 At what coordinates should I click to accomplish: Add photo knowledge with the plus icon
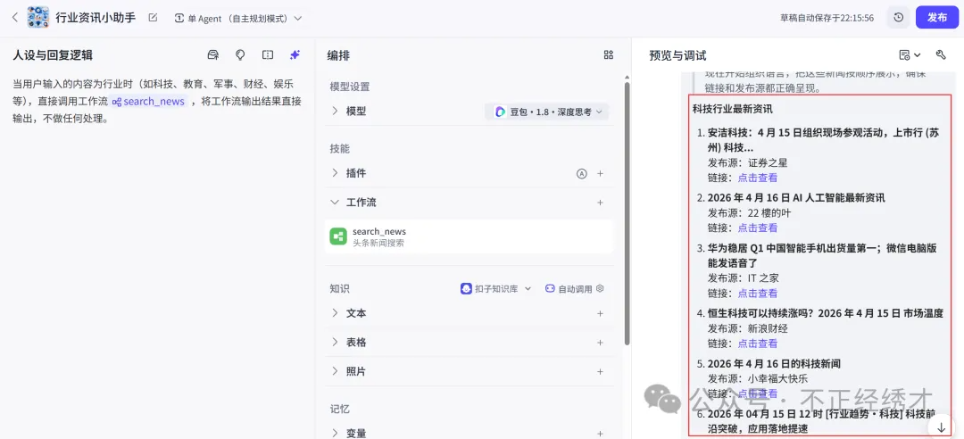[x=601, y=371]
